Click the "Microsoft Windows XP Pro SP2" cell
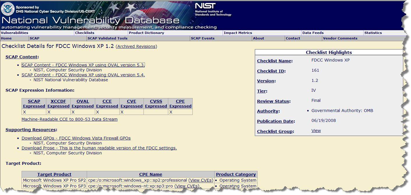The width and height of the screenshot is (411, 195). click(54, 180)
